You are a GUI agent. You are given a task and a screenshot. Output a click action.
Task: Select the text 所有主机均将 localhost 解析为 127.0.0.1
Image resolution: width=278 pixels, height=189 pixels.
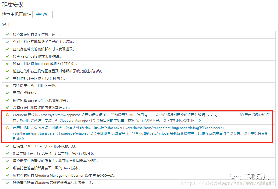coord(45,64)
